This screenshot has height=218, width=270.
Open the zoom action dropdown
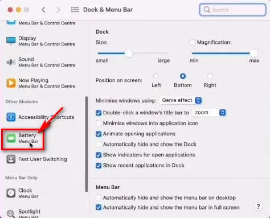pos(209,113)
